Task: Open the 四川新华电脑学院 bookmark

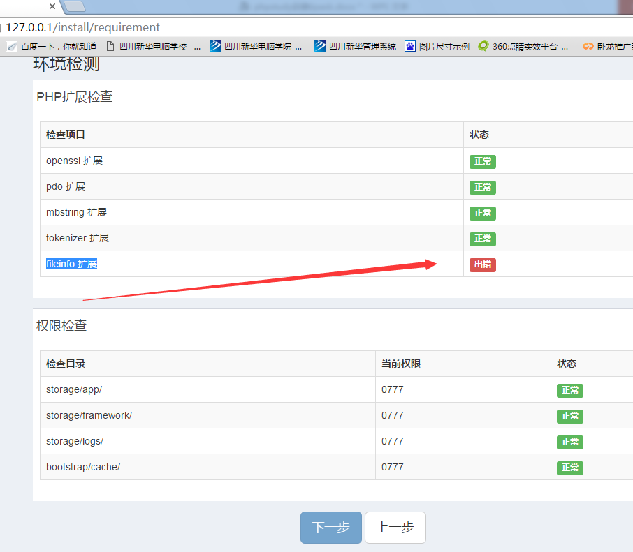Action: [256, 47]
